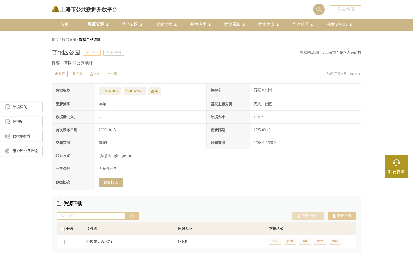Click 数据资源 breadcrumb link
413x258 pixels.
tap(69, 39)
